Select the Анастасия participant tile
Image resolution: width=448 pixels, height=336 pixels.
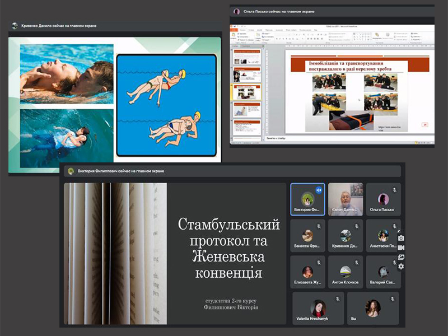(383, 236)
